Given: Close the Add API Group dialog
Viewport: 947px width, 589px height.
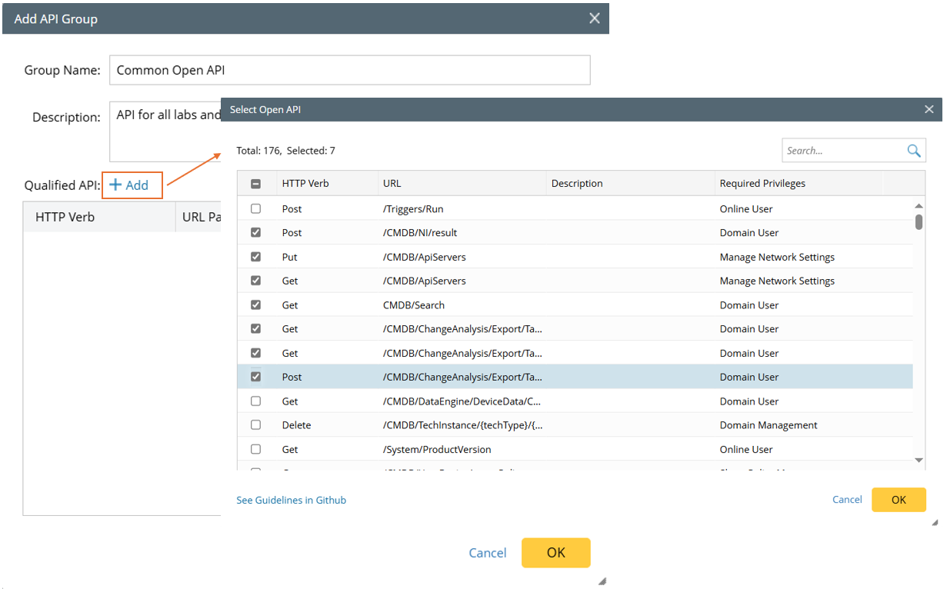Looking at the screenshot, I should (594, 18).
